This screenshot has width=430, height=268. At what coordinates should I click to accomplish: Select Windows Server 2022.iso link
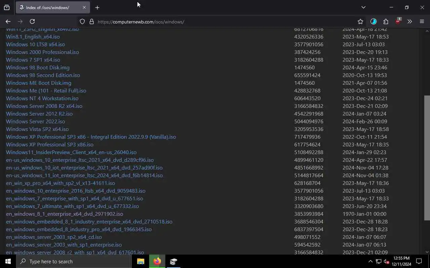(x=35, y=121)
